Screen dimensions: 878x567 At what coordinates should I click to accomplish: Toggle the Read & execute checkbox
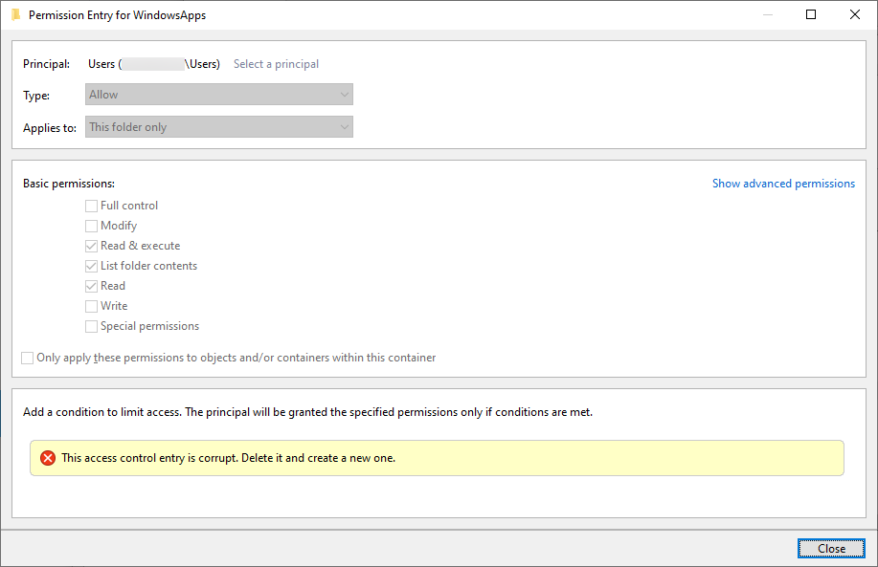(x=91, y=246)
